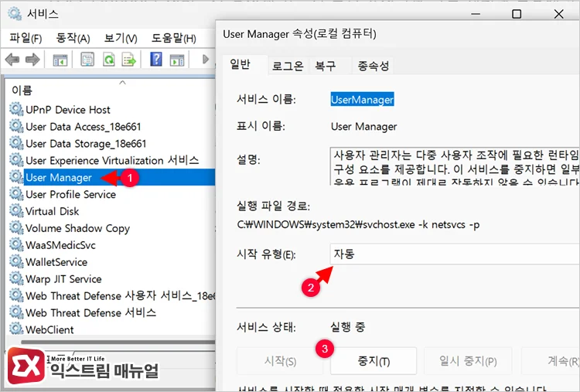
Task: Click the Services gear icon in title bar
Action: tap(15, 14)
